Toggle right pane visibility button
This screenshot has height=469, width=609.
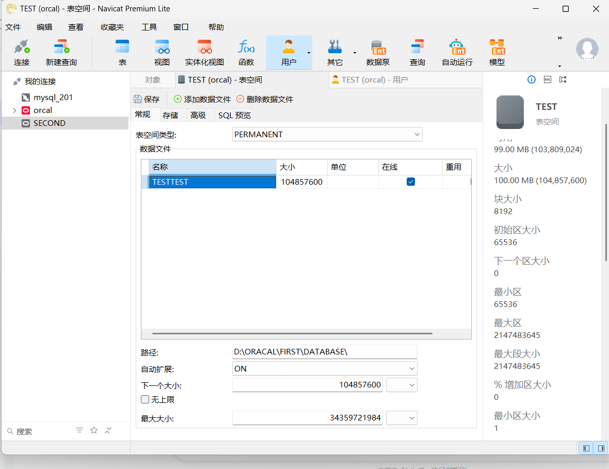click(x=601, y=448)
